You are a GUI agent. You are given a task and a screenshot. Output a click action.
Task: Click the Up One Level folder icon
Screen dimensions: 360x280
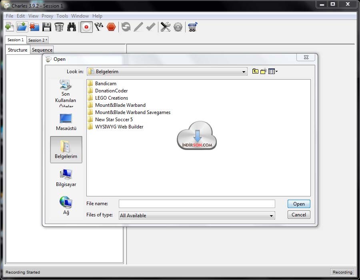click(x=255, y=71)
